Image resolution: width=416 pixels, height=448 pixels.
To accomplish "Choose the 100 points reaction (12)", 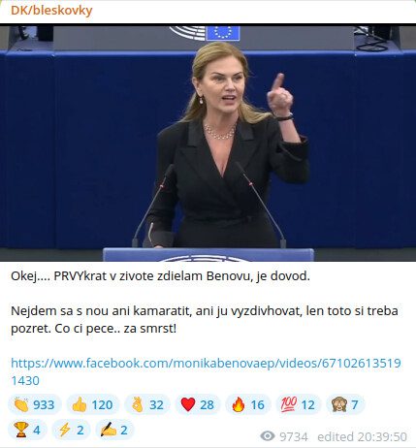I will pyautogui.click(x=299, y=404).
